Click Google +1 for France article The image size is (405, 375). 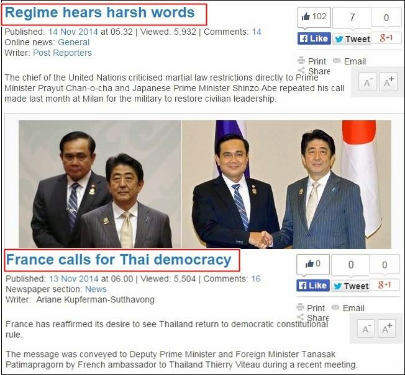385,285
